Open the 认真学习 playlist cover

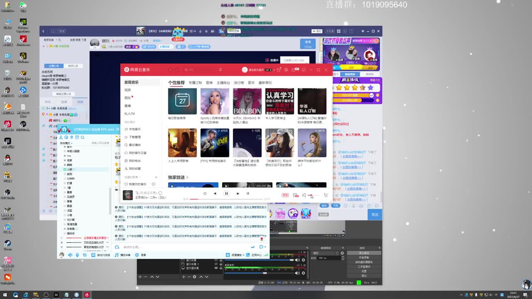click(280, 101)
